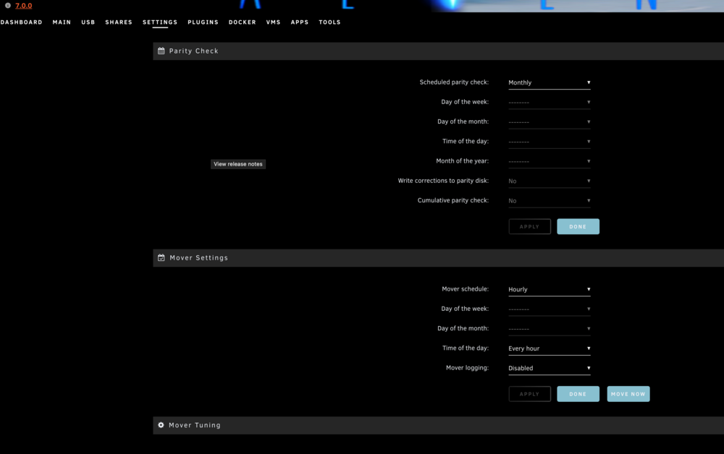Open Scheduled parity check dropdown

coord(550,82)
